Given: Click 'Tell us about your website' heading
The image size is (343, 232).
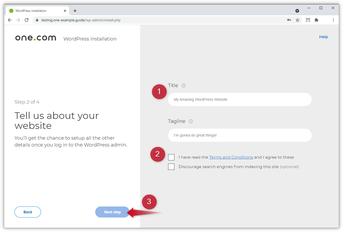Looking at the screenshot, I should tap(57, 120).
